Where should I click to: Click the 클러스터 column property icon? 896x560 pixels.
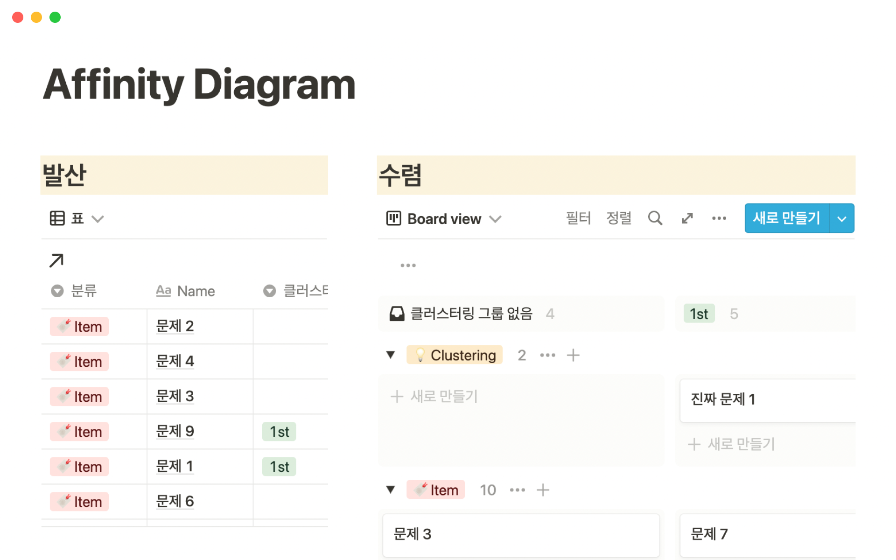(x=269, y=291)
